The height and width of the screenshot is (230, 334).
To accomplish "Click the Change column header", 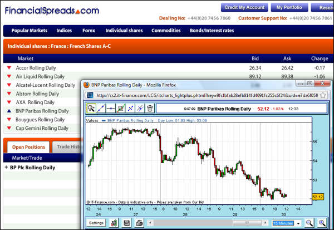I will 320,58.
